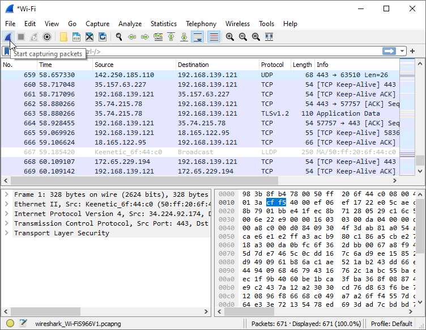Open the display filter history dropdown
This screenshot has width=426, height=330.
click(402, 51)
